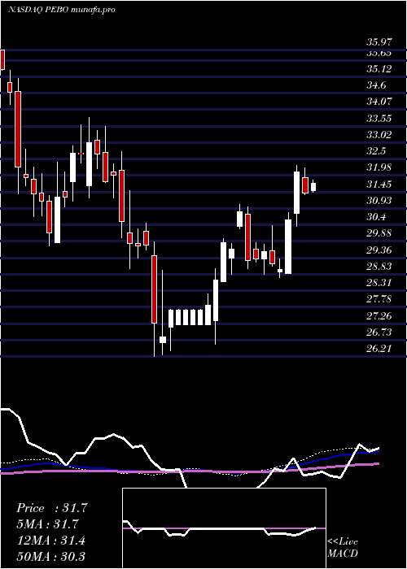This screenshot has height=569, width=407.
Task: Select the first red candlestick at top left
Action: (2, 59)
